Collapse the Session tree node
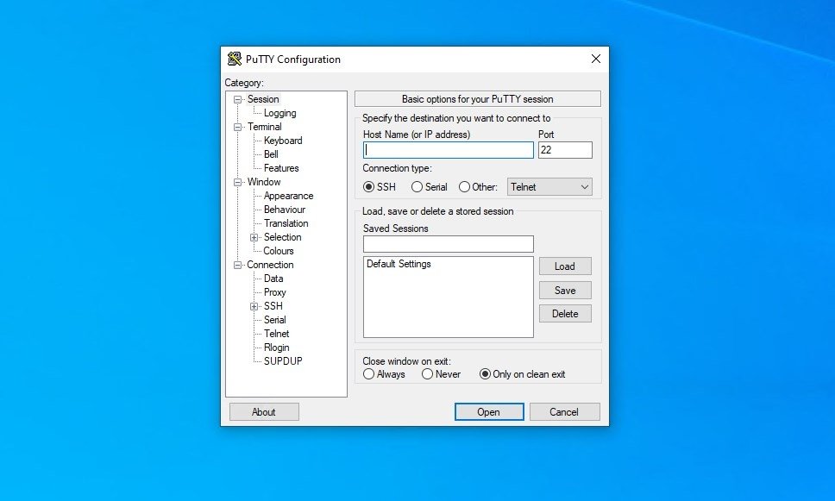The height and width of the screenshot is (501, 835). point(237,99)
